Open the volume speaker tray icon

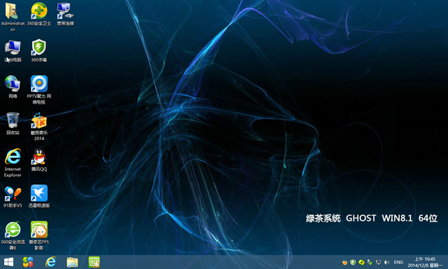tap(386, 262)
